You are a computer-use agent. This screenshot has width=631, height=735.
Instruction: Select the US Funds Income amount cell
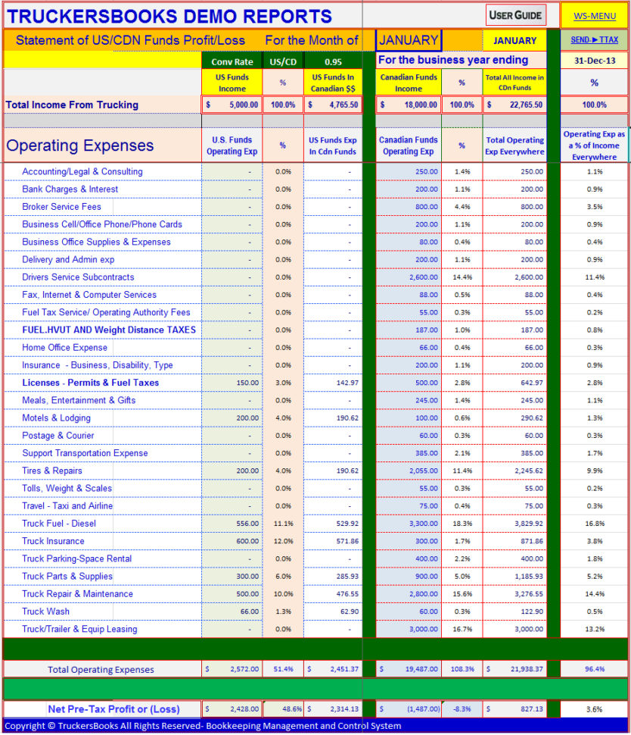(x=232, y=105)
